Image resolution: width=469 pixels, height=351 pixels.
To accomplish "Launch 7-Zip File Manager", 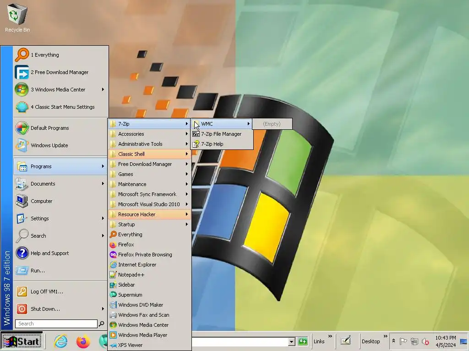I will click(x=222, y=134).
